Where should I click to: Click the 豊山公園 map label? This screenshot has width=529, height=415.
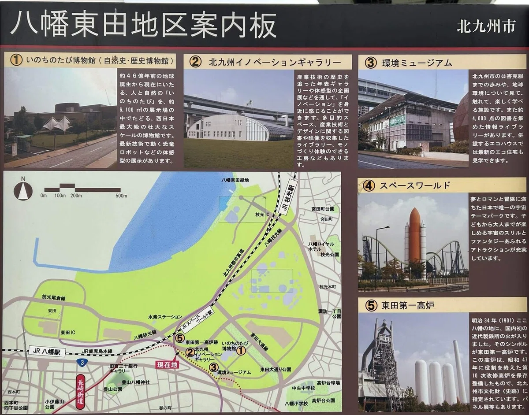pos(112,389)
